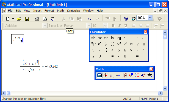
Task: Open the Symbolics menu
Action: 73,11
